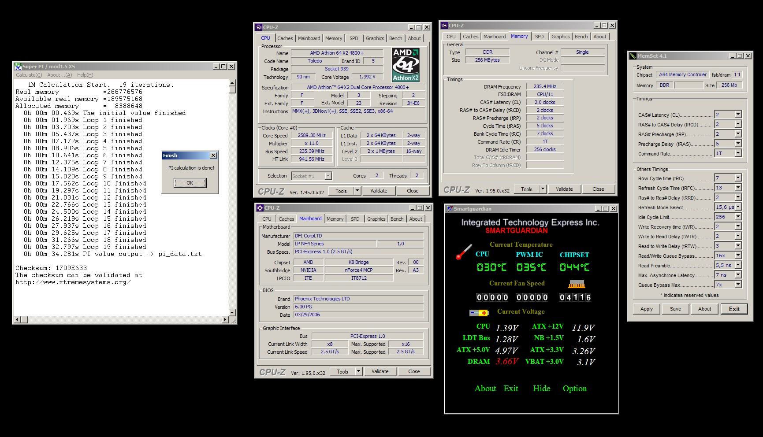763x437 pixels.
Task: Click the Smartguardian title bar icon
Action: tap(450, 209)
